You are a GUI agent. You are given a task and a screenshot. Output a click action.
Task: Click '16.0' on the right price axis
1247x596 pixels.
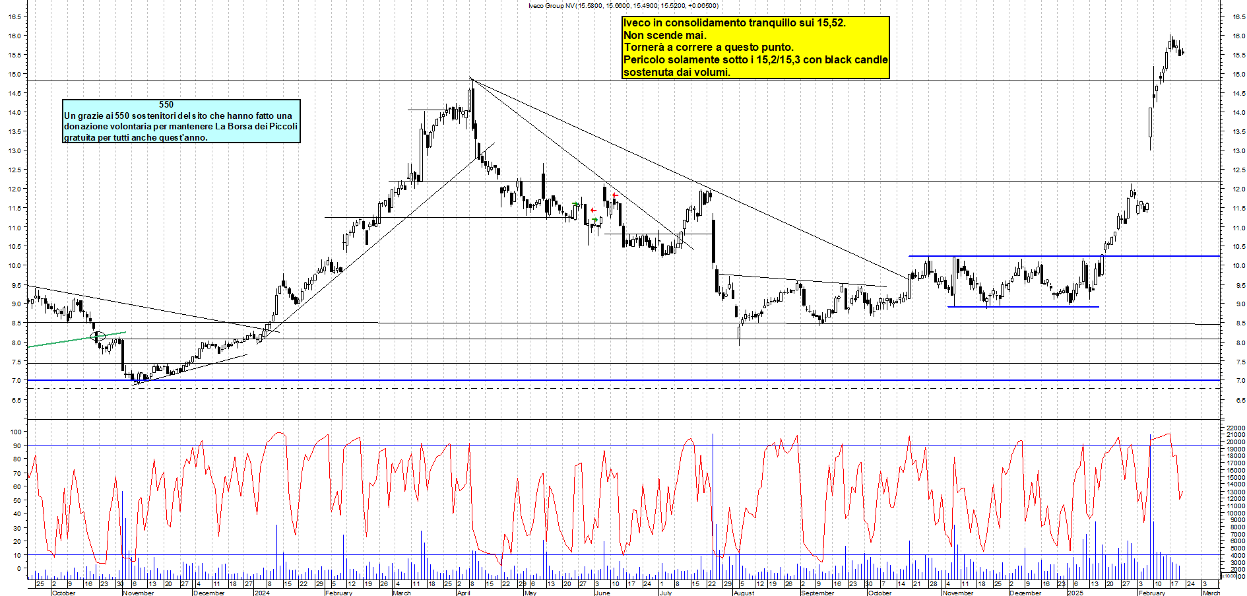pyautogui.click(x=1238, y=36)
